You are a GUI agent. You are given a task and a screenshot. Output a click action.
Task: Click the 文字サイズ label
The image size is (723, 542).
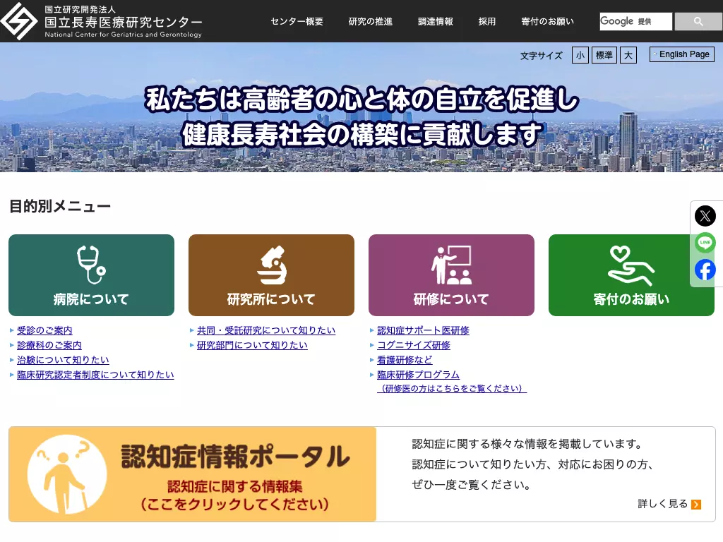point(542,56)
